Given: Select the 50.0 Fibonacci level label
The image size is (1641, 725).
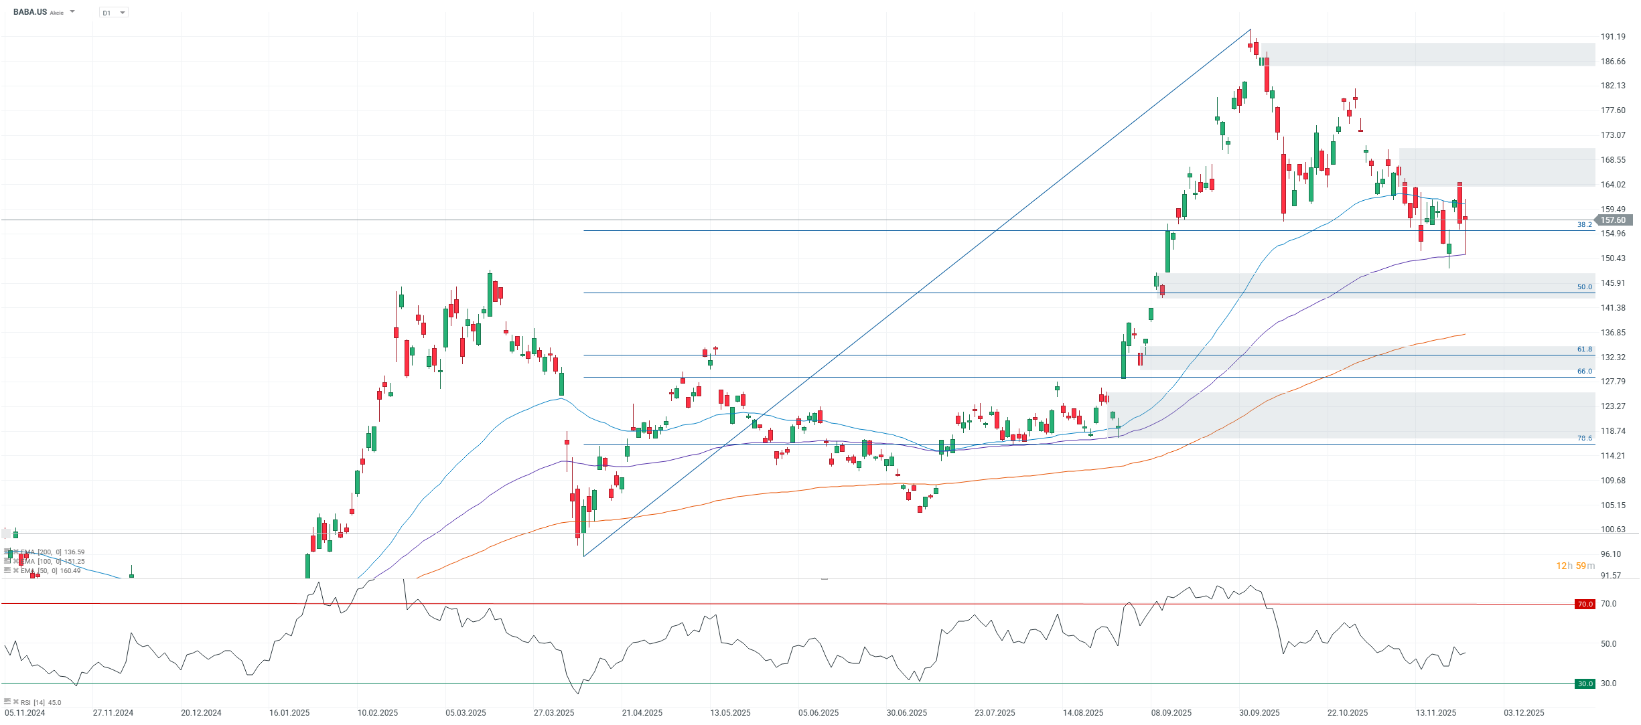Looking at the screenshot, I should (x=1584, y=287).
